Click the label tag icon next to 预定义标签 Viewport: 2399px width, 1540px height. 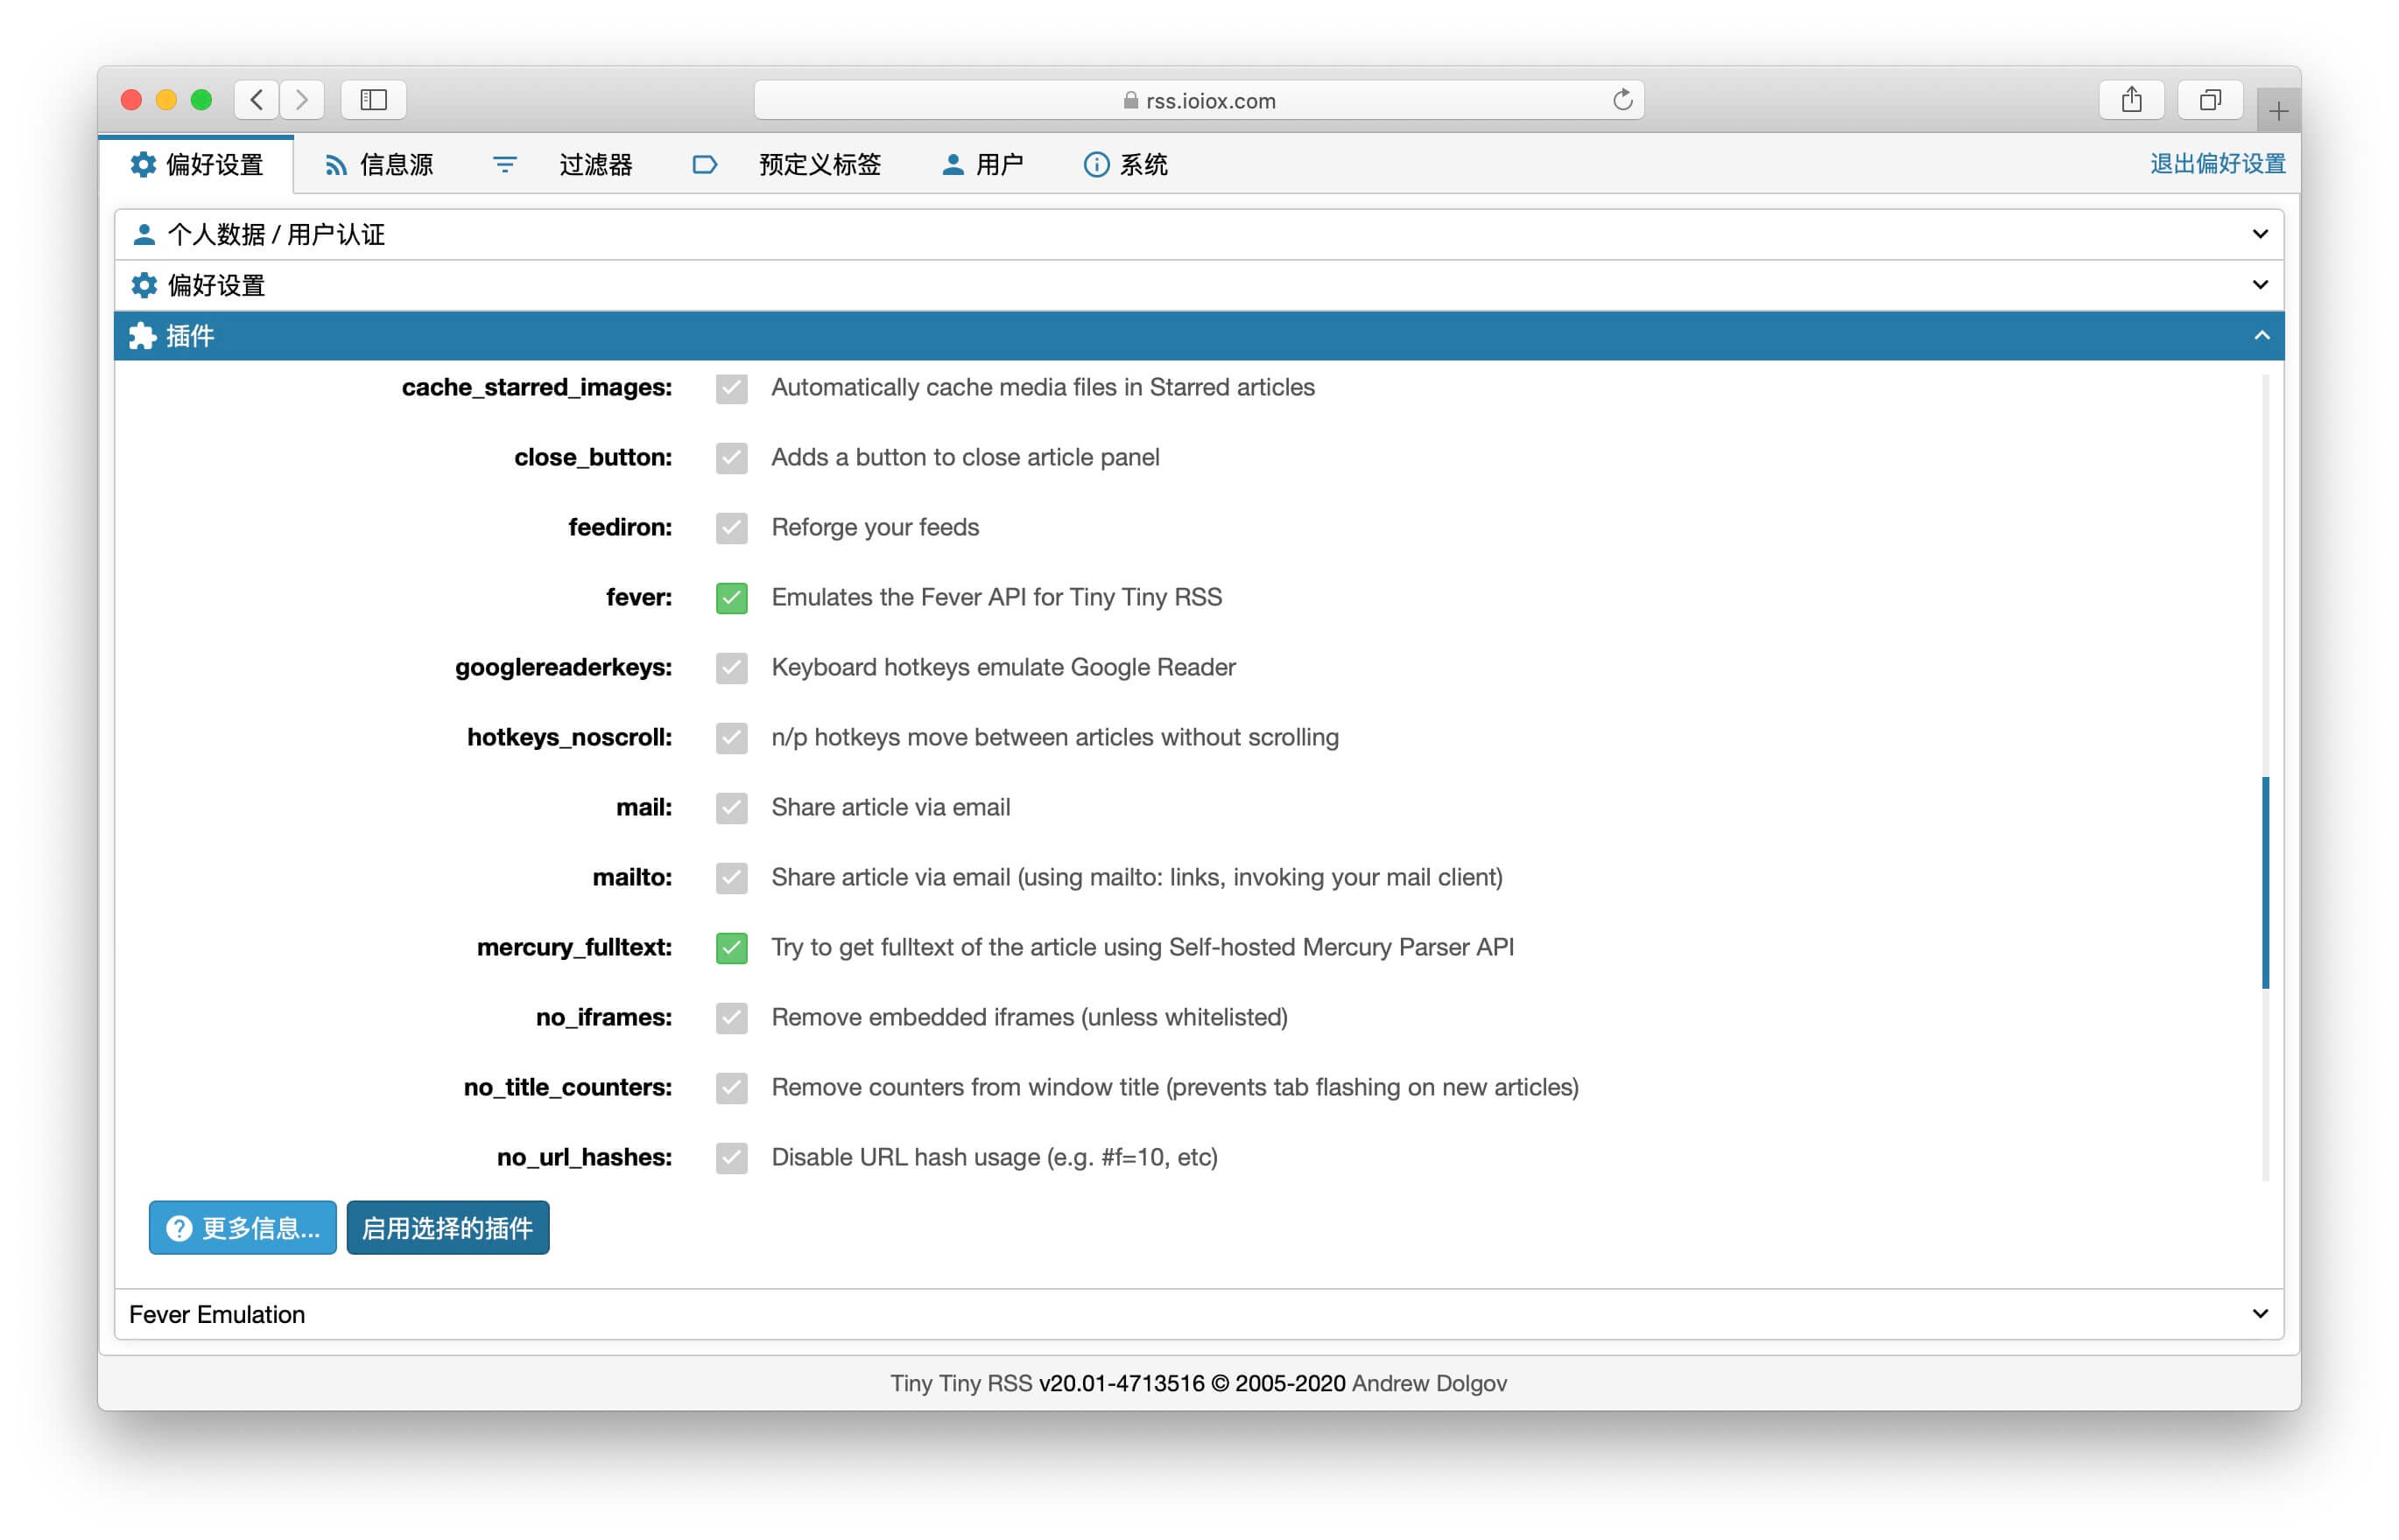(x=704, y=164)
